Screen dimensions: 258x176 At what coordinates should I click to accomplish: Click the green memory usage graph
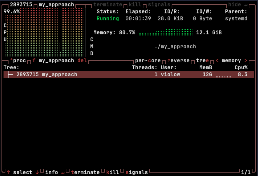click(x=165, y=32)
